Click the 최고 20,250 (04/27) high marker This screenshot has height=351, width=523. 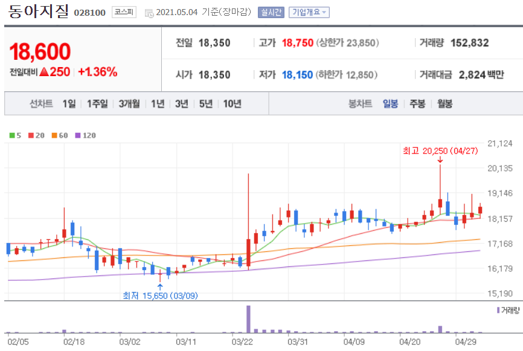click(x=440, y=151)
